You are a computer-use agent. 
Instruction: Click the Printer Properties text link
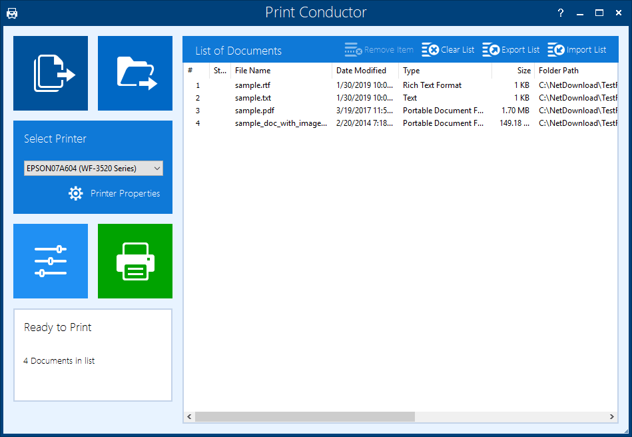(125, 194)
